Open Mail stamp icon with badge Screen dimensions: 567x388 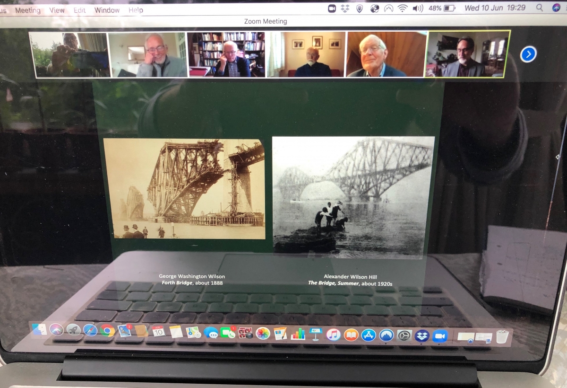[x=124, y=330]
